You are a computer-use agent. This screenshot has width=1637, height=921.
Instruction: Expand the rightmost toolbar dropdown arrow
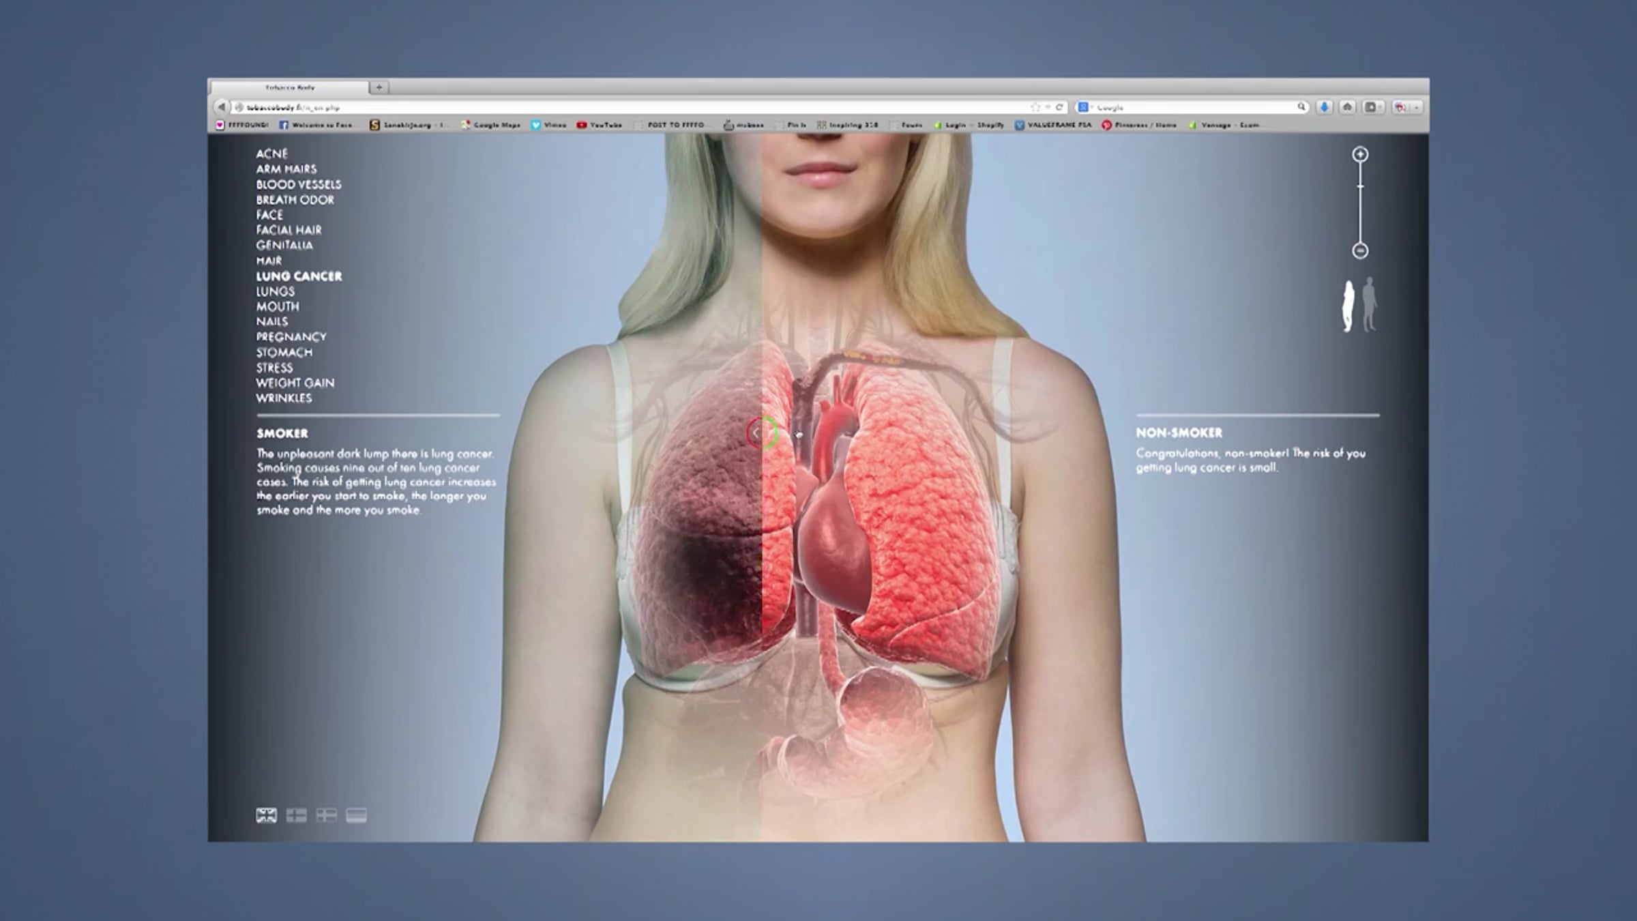coord(1417,107)
